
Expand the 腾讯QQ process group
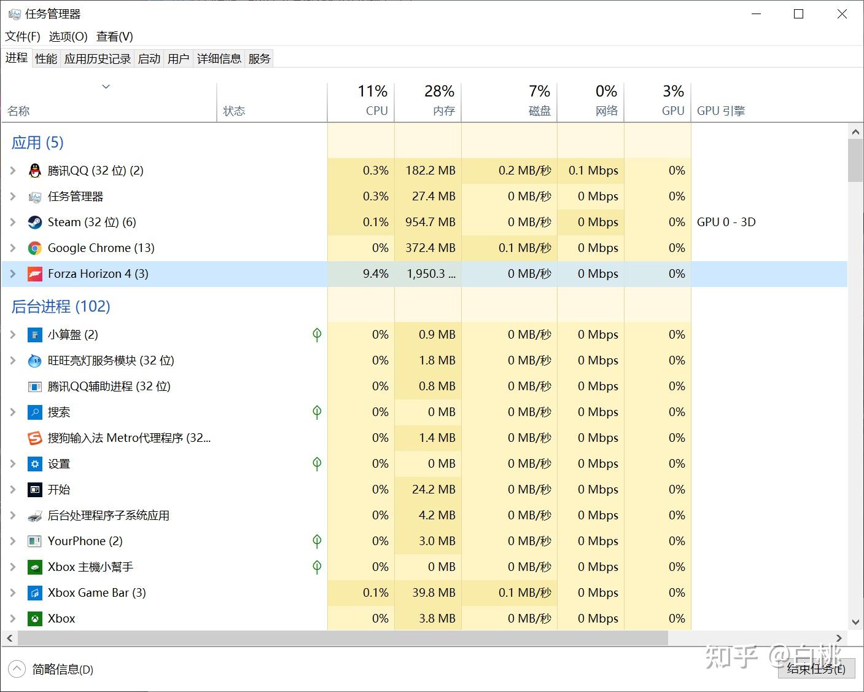coord(14,170)
